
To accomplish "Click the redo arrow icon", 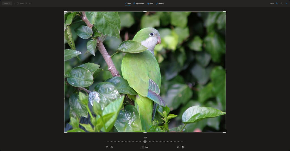I will click(x=30, y=3).
